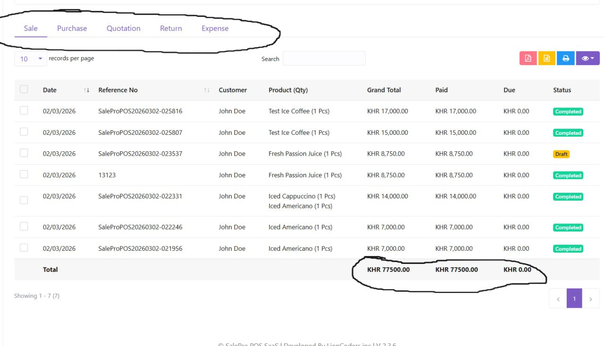Click reference SaleProPOS20260302-022331
Viewport: 604px width, 346px height.
tap(140, 196)
